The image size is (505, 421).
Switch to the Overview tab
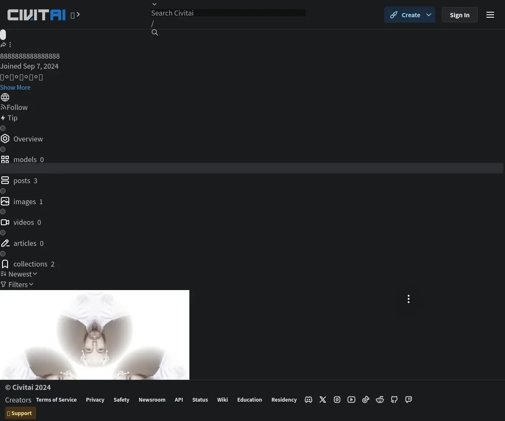pyautogui.click(x=22, y=139)
